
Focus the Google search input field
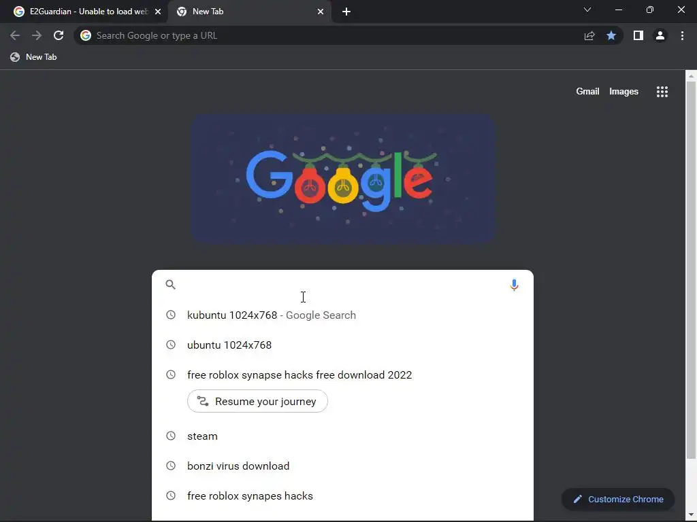(x=342, y=285)
